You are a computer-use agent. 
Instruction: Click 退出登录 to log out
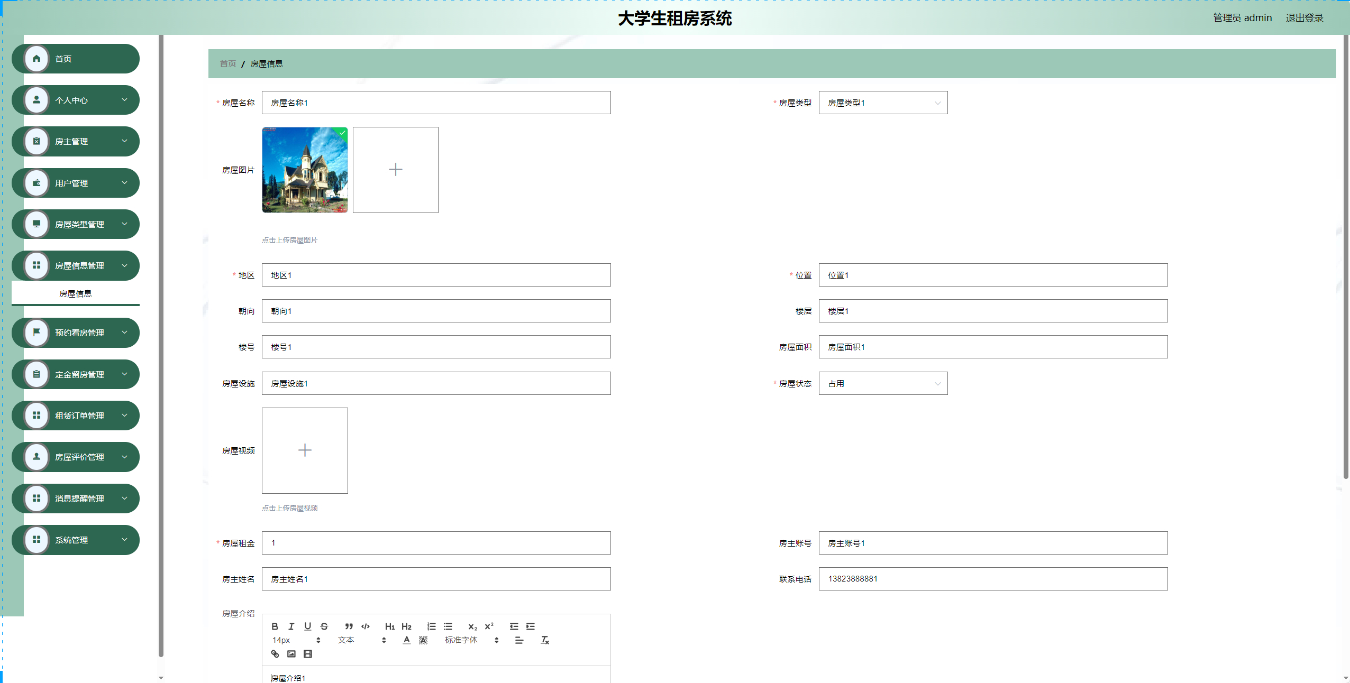(1304, 18)
